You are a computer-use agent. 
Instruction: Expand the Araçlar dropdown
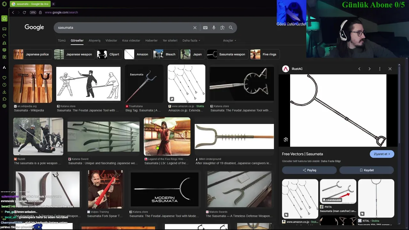pos(229,41)
